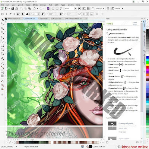Open the Open-file dropdown arrow

click(x=9, y=9)
